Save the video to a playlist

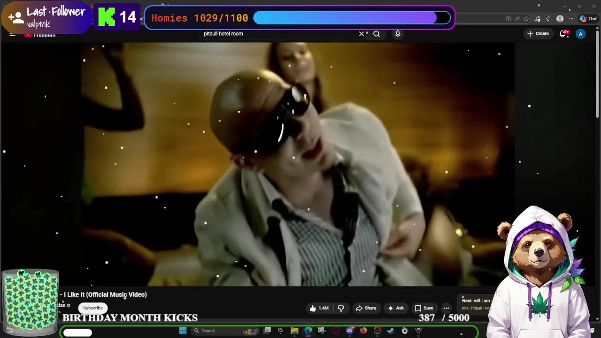point(424,308)
